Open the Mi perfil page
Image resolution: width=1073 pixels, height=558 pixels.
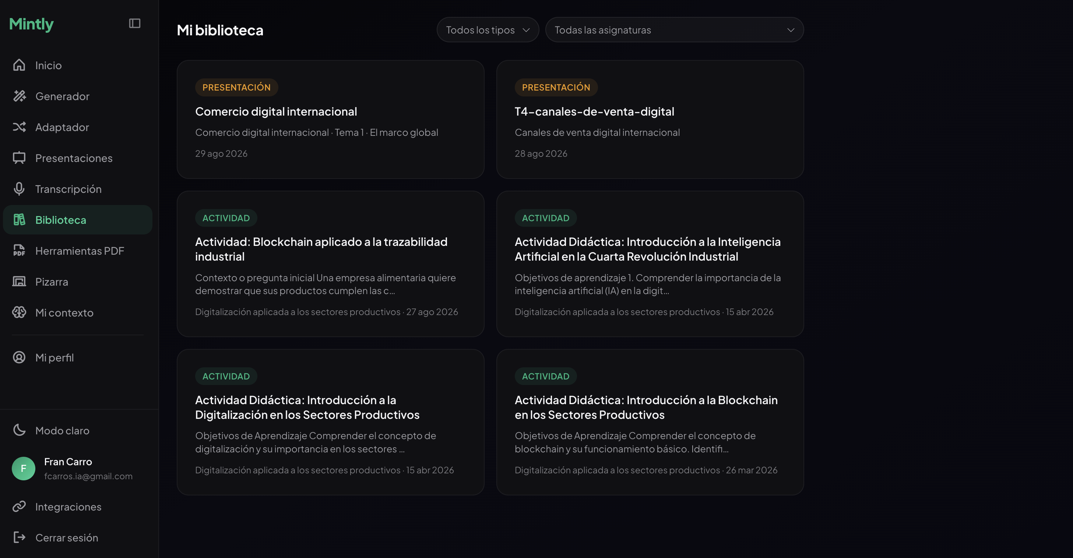coord(77,358)
